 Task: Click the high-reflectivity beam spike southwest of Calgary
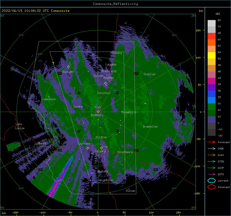[x=60, y=176]
